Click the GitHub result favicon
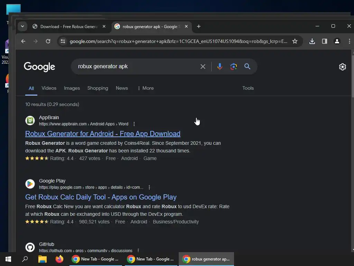354x266 pixels. pos(30,247)
